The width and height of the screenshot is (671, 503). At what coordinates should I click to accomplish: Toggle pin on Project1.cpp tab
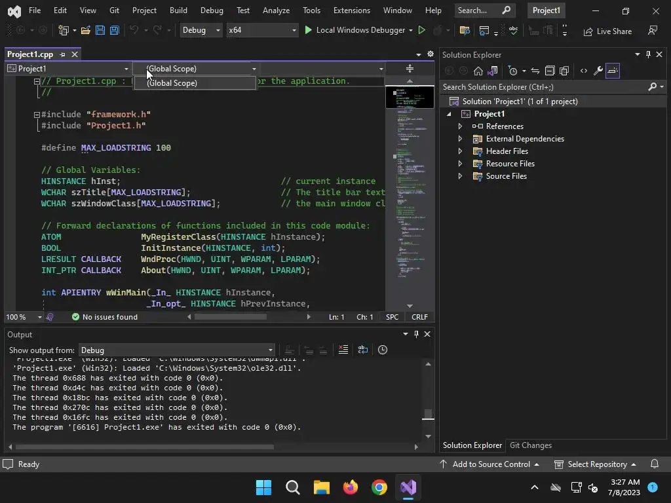(x=62, y=54)
